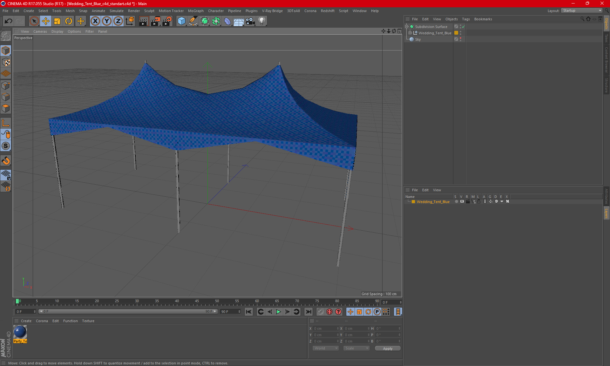
Task: Switch to the Layers side tab
Action: [x=606, y=213]
